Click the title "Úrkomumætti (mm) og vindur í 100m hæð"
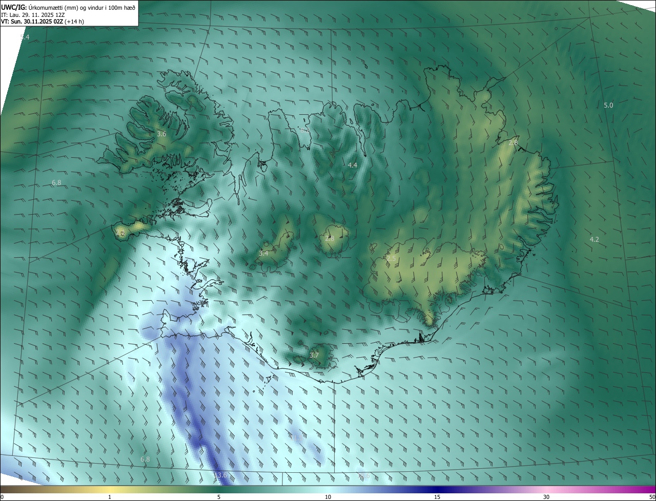This screenshot has height=501, width=656. pos(81,7)
